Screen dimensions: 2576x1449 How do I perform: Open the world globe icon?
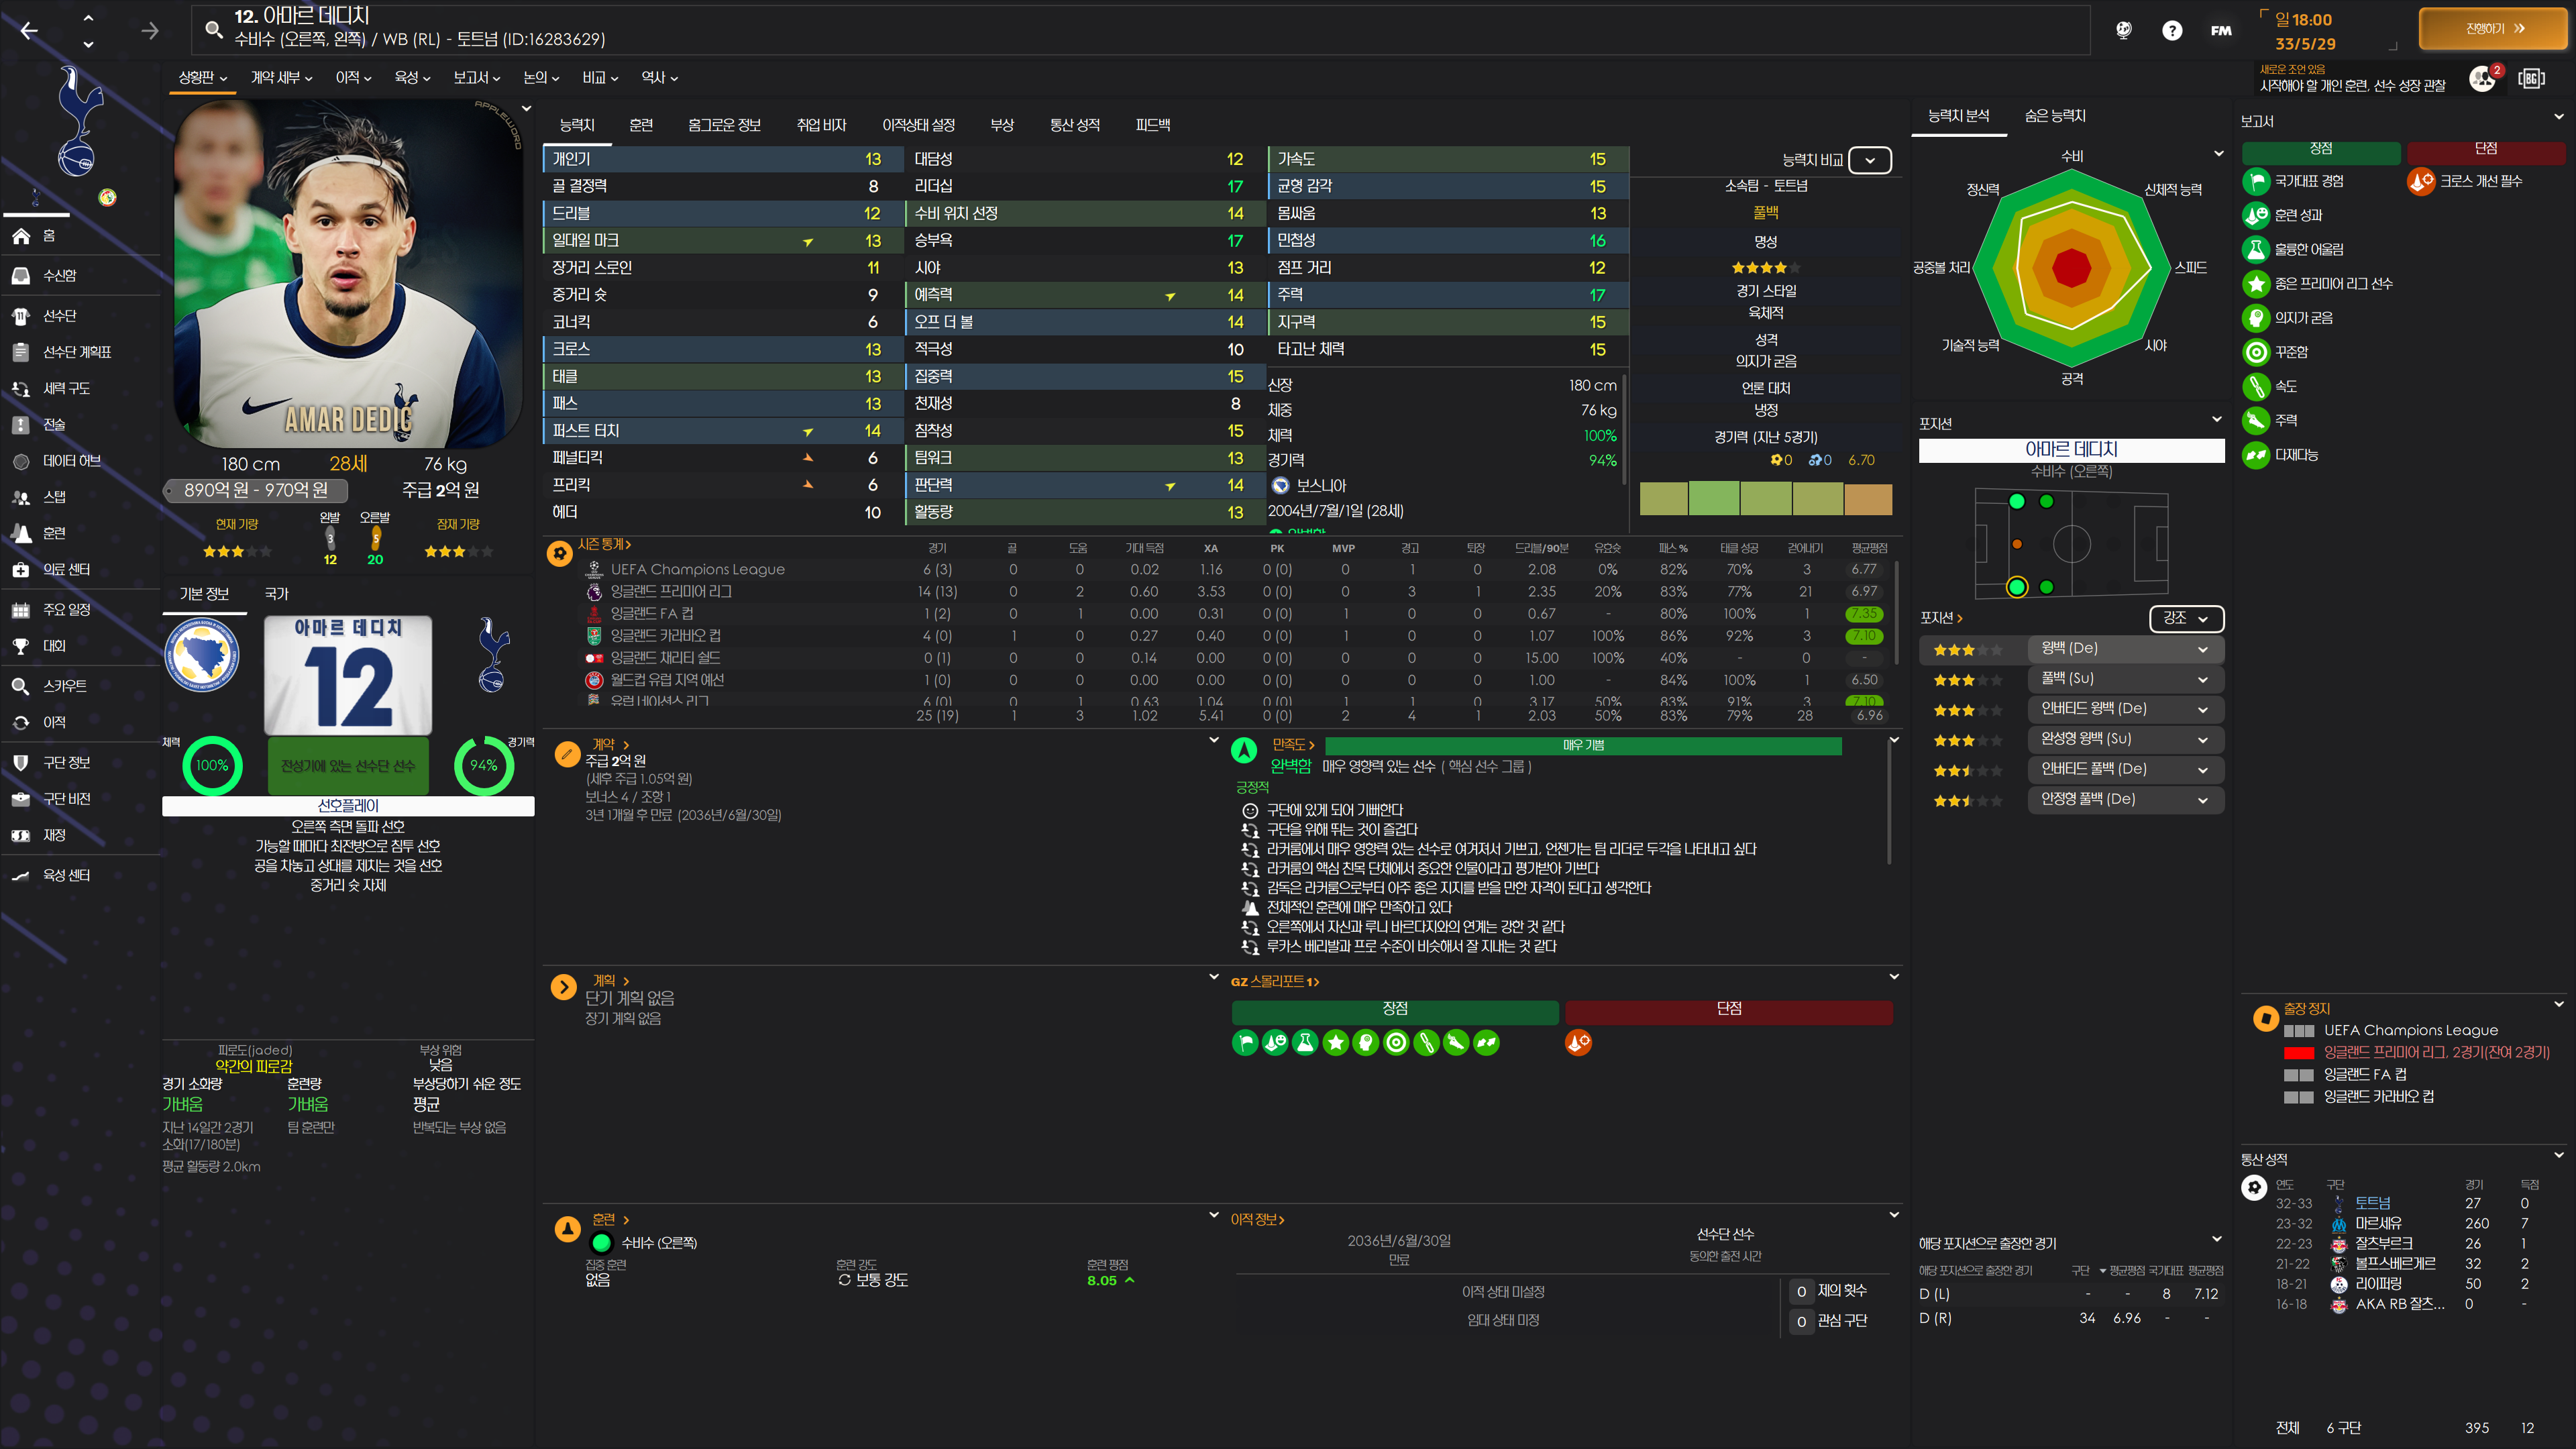pyautogui.click(x=2123, y=30)
